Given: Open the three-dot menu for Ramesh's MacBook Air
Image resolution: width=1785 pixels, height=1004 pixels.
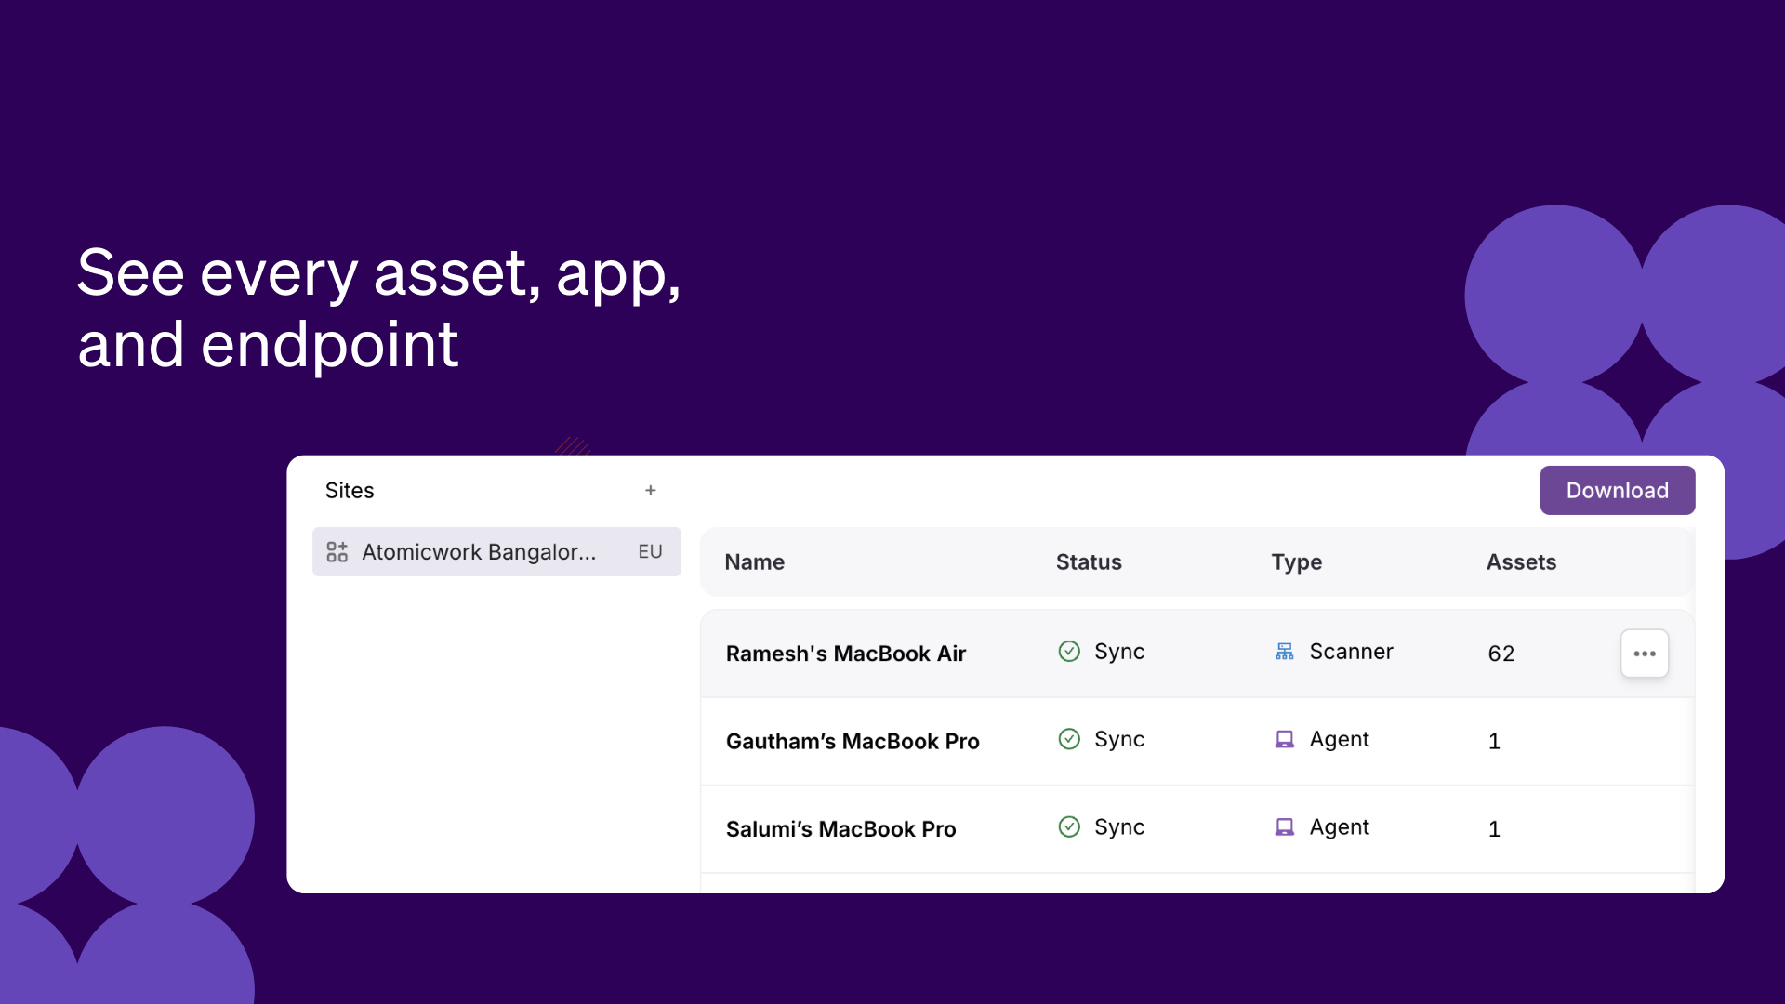Looking at the screenshot, I should click(1645, 654).
